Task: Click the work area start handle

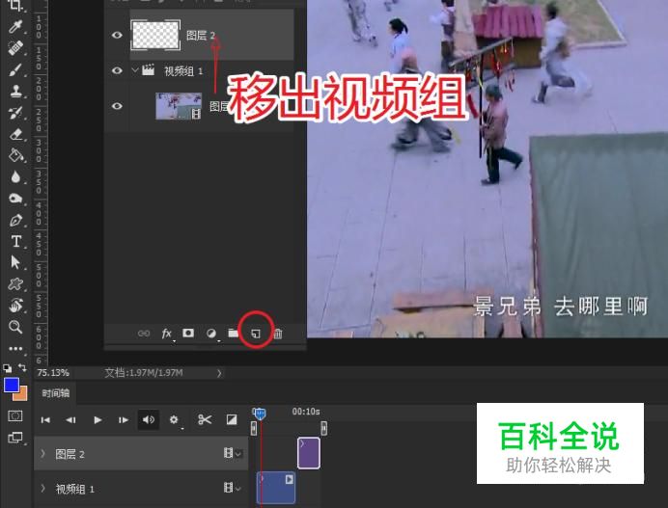Action: (254, 428)
